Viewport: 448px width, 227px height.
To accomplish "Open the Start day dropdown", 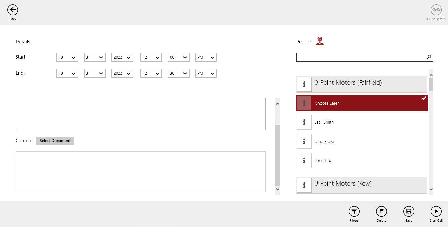I will pos(67,57).
